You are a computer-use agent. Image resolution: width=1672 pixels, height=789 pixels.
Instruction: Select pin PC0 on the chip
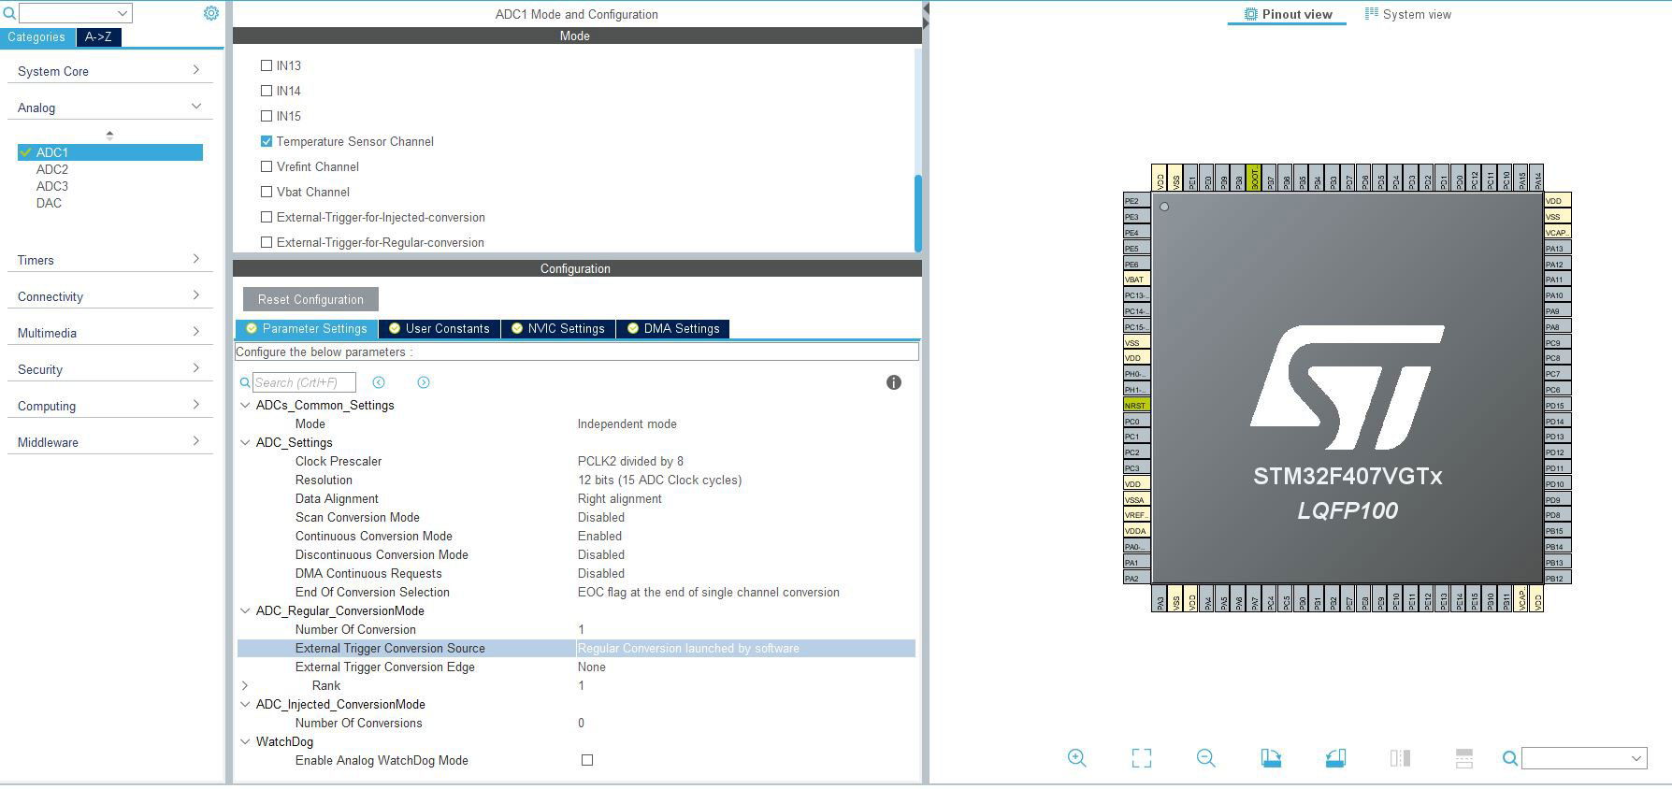point(1136,422)
